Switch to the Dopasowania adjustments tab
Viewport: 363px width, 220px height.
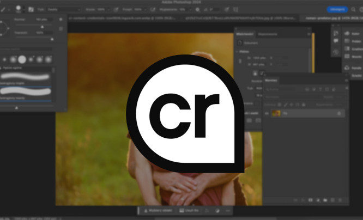[268, 34]
